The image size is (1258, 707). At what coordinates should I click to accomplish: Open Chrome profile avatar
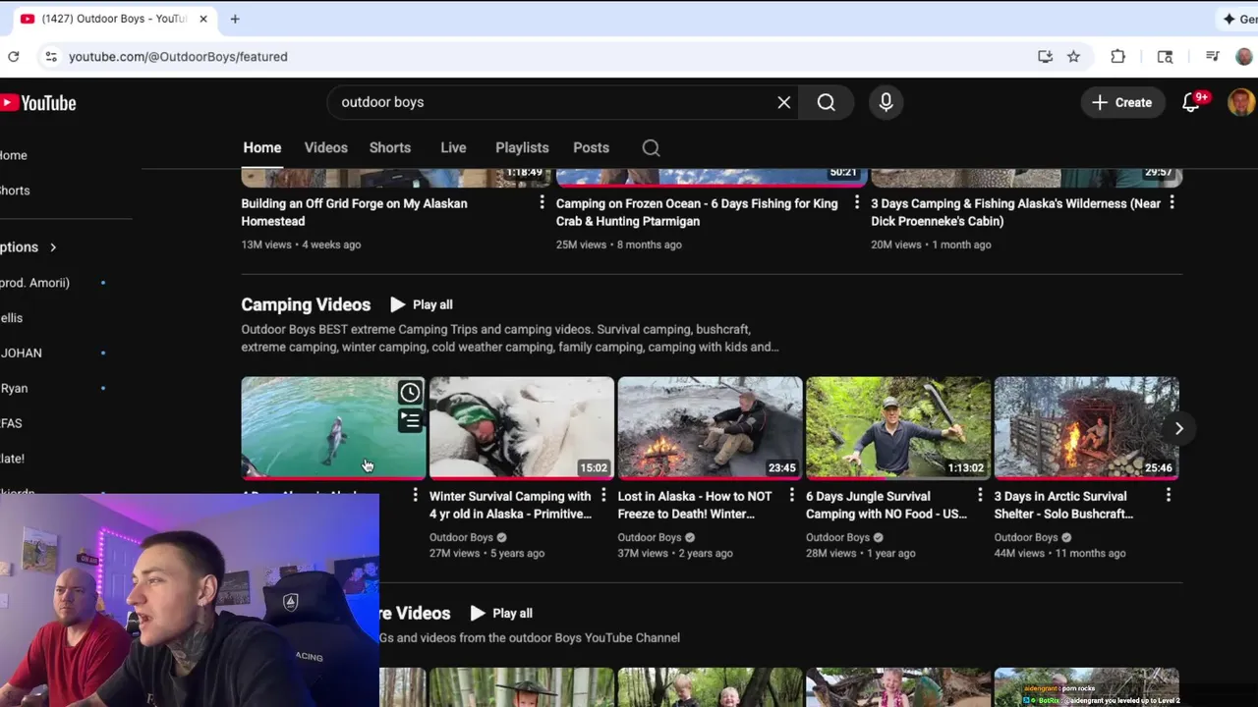1244,57
